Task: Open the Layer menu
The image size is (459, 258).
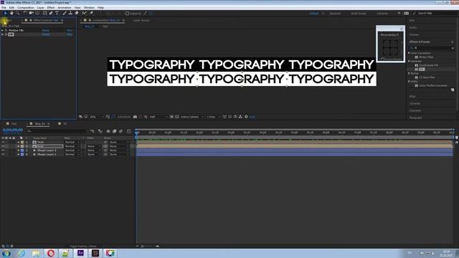Action: point(40,8)
